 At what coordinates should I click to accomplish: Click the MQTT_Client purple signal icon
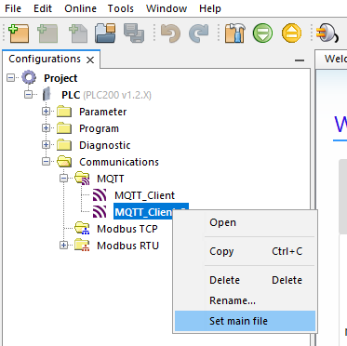pyautogui.click(x=100, y=195)
